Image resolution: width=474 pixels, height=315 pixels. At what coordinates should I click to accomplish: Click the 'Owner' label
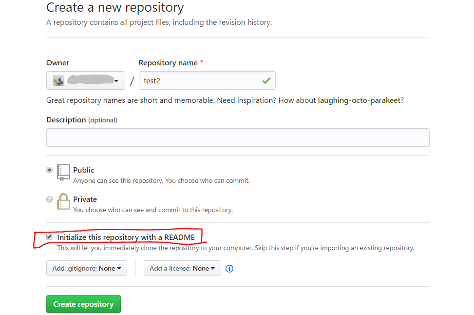pyautogui.click(x=58, y=63)
